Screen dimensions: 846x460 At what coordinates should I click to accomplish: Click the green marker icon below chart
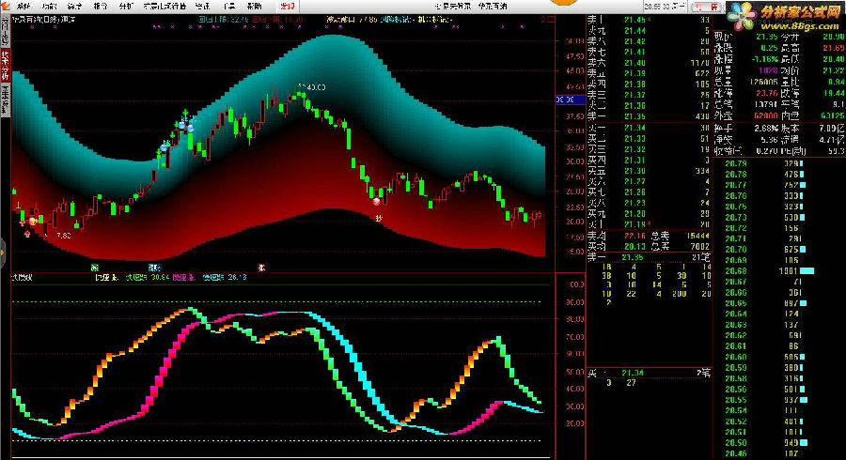(x=95, y=268)
